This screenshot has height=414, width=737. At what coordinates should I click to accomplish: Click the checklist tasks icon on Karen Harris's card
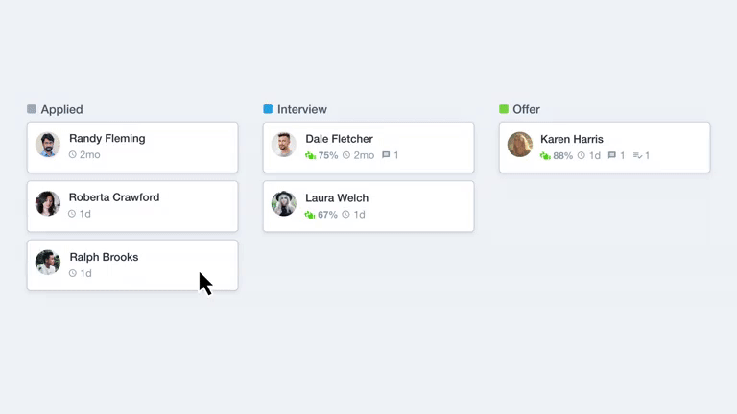637,155
